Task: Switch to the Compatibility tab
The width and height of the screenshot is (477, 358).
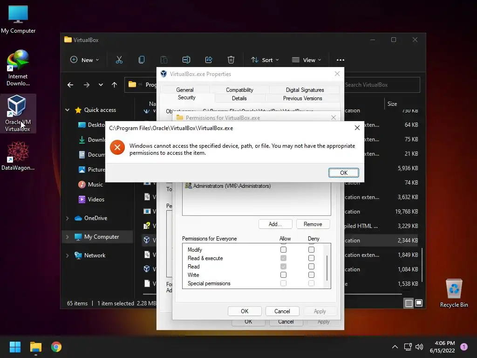Action: [x=239, y=90]
